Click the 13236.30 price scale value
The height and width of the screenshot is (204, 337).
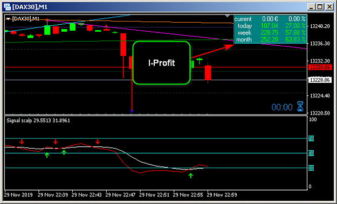pyautogui.click(x=320, y=44)
